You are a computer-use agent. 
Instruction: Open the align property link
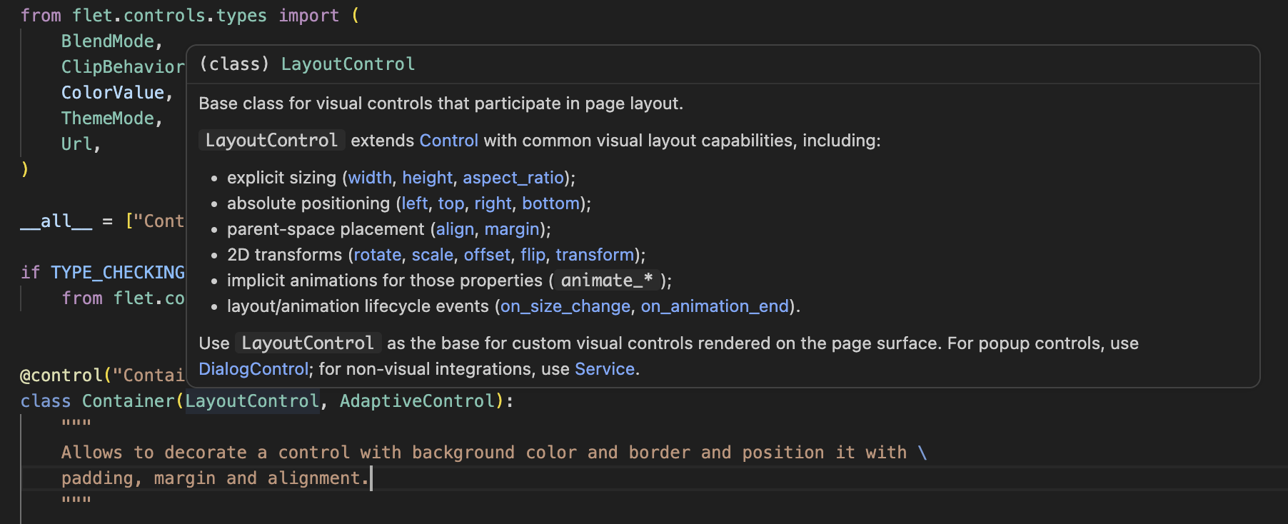(x=455, y=229)
